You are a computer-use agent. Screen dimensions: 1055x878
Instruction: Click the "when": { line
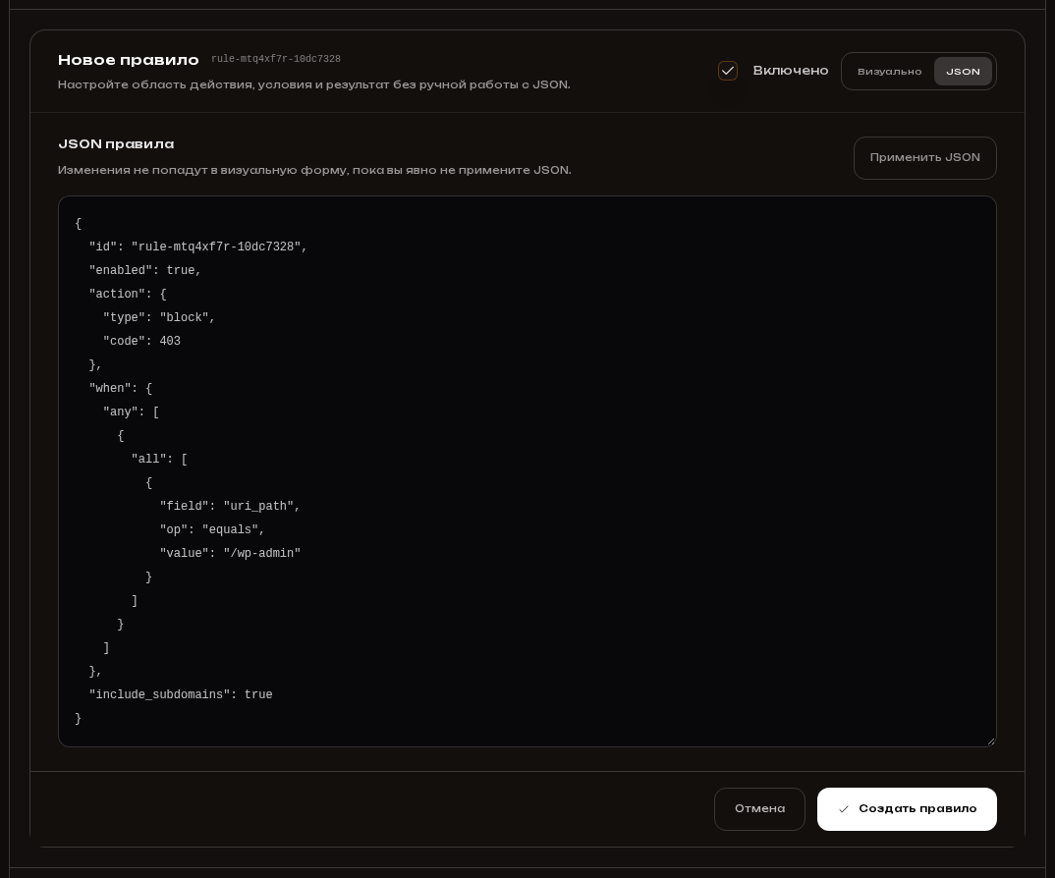point(121,388)
